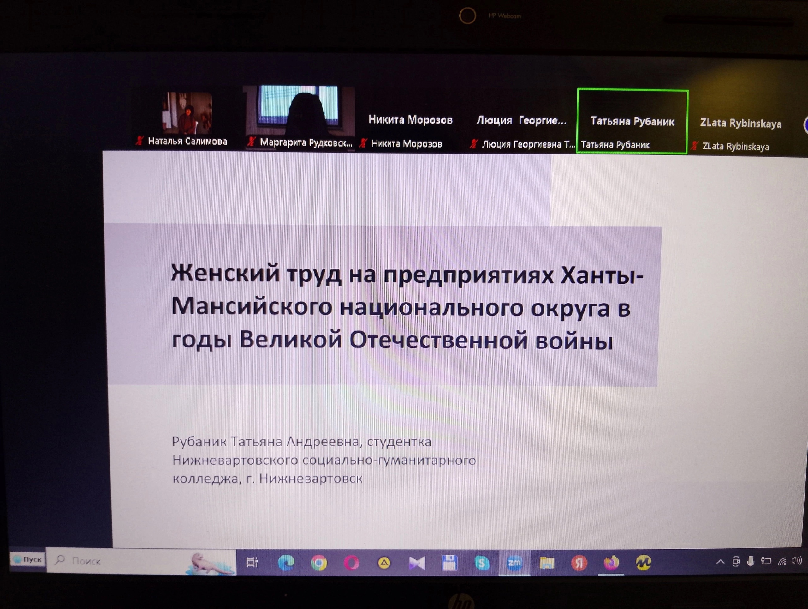Click Meet Now camera tray icon
This screenshot has width=808, height=609.
(x=736, y=562)
